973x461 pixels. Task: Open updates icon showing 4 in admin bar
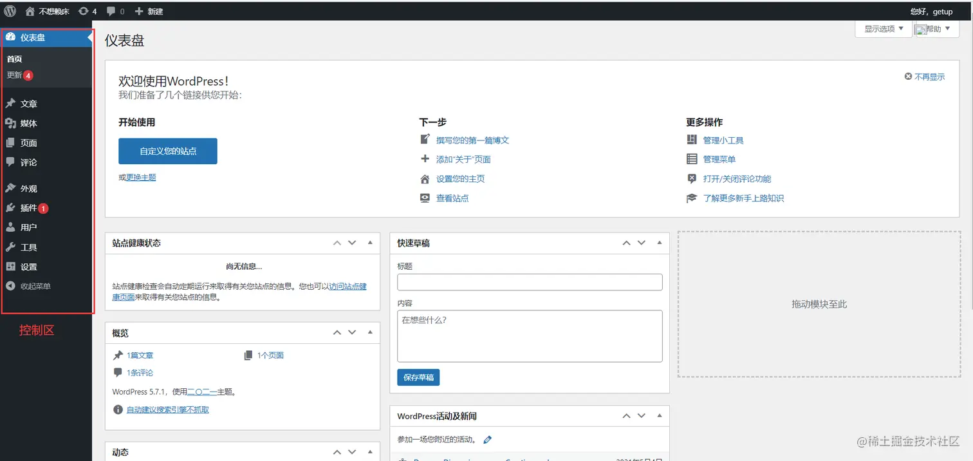pos(83,11)
